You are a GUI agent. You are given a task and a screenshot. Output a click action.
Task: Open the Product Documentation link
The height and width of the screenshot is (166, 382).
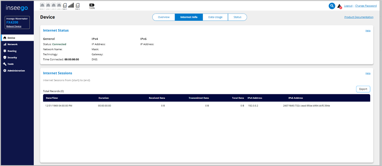click(359, 17)
